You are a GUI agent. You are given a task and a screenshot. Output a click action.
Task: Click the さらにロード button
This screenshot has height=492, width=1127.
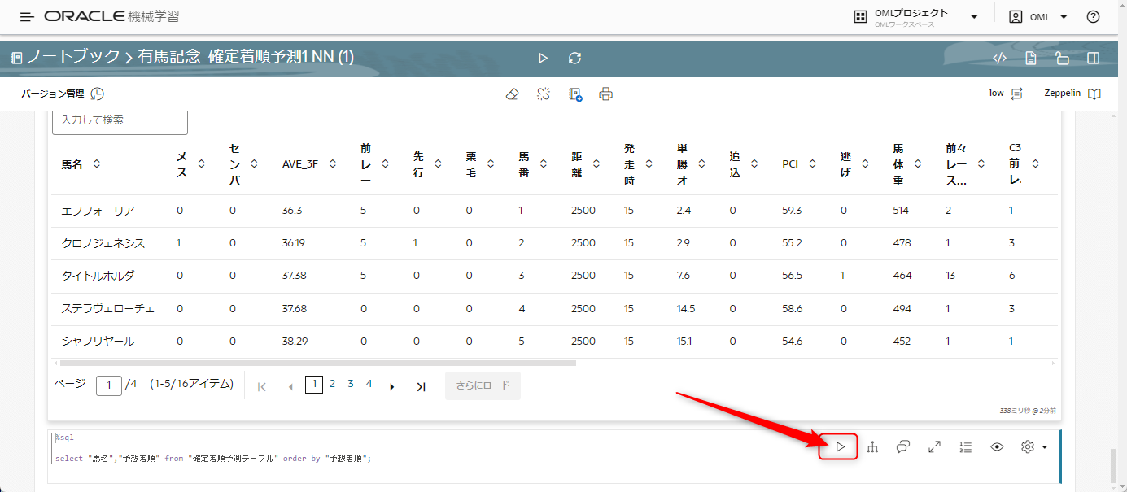[483, 385]
